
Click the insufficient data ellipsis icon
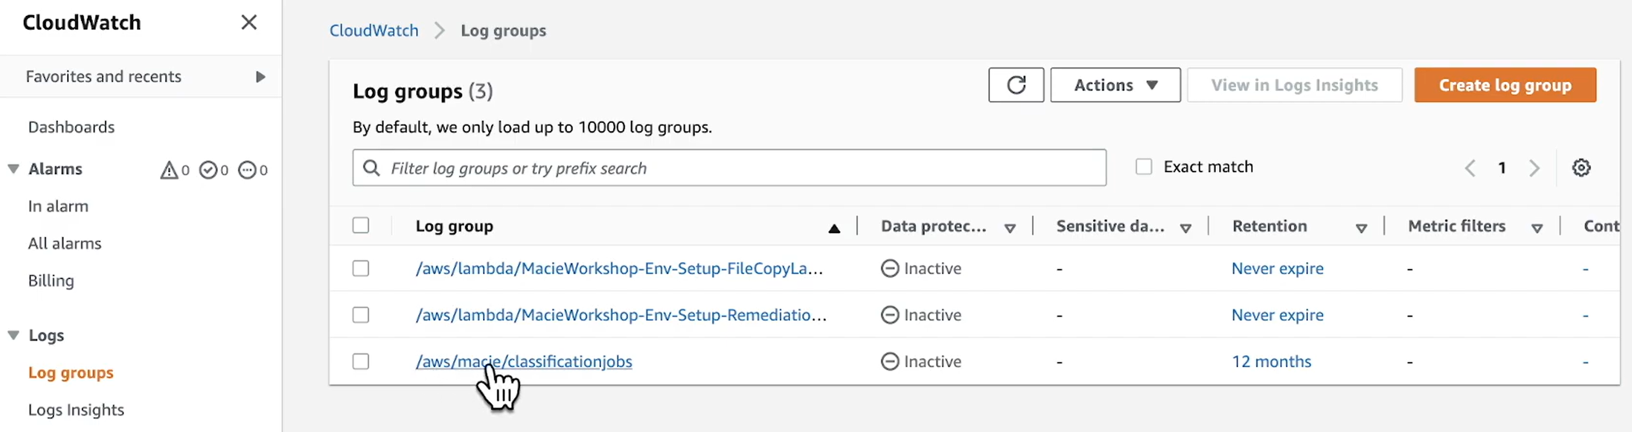[x=247, y=170]
